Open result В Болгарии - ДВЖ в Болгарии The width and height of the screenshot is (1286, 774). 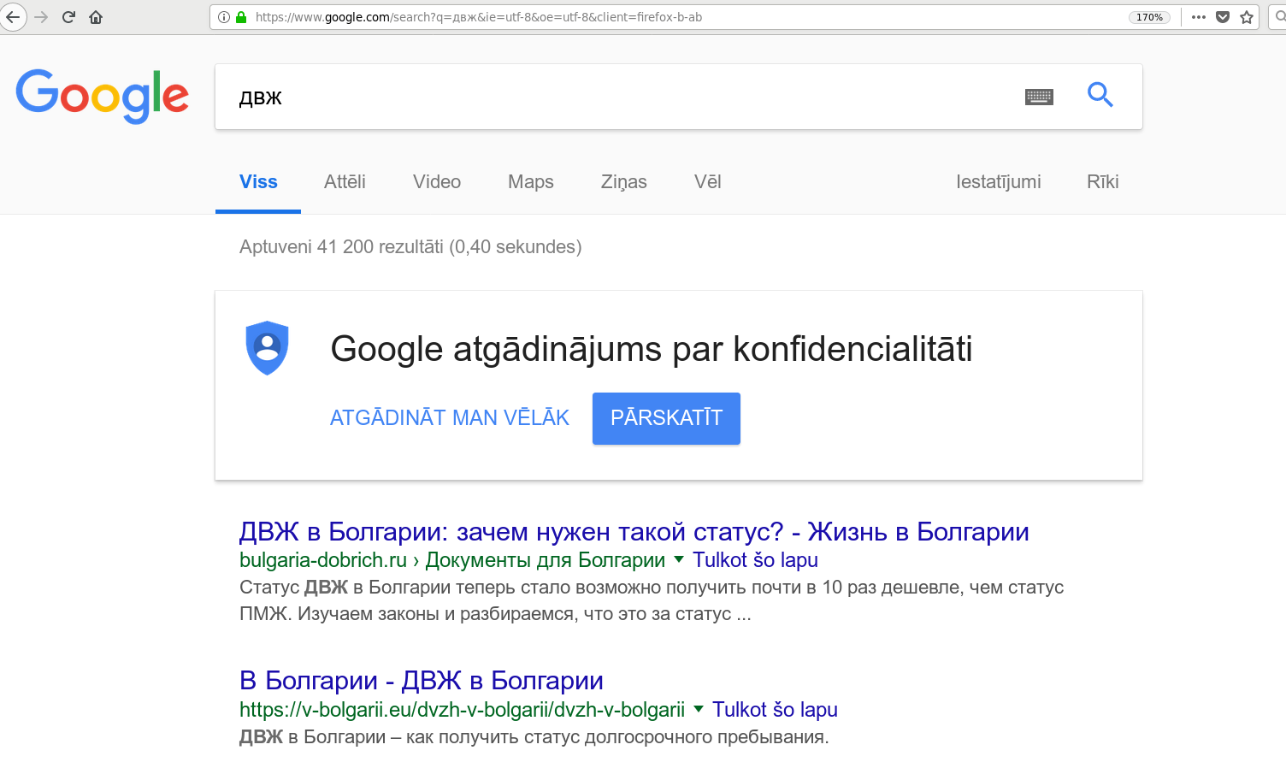click(x=421, y=681)
